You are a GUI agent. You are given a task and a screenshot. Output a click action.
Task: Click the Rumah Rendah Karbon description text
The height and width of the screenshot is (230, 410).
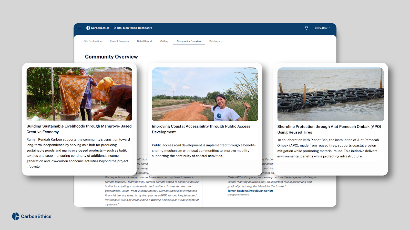tap(78, 153)
